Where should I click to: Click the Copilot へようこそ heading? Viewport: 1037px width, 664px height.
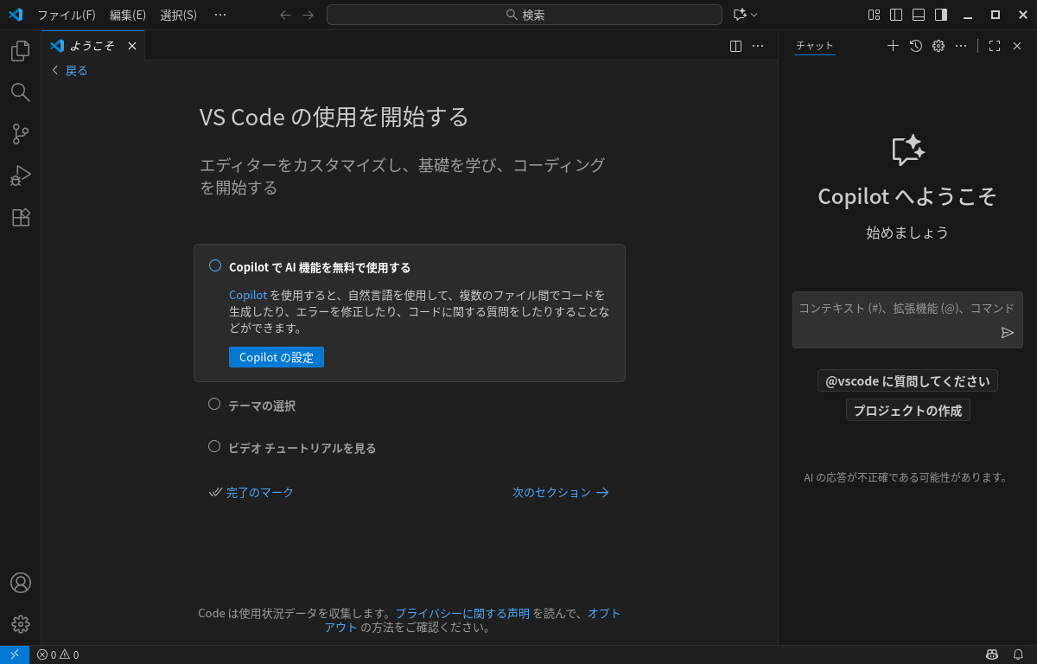click(907, 196)
